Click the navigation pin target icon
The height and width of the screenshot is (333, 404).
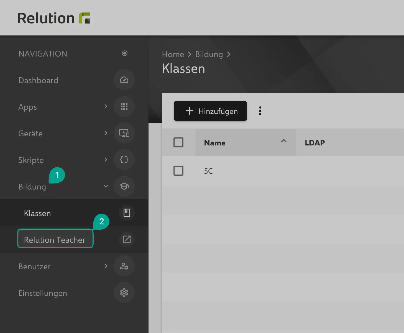tap(125, 53)
